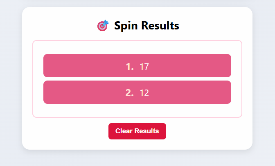Click the "2." rank label
This screenshot has height=166, width=275.
tap(130, 93)
